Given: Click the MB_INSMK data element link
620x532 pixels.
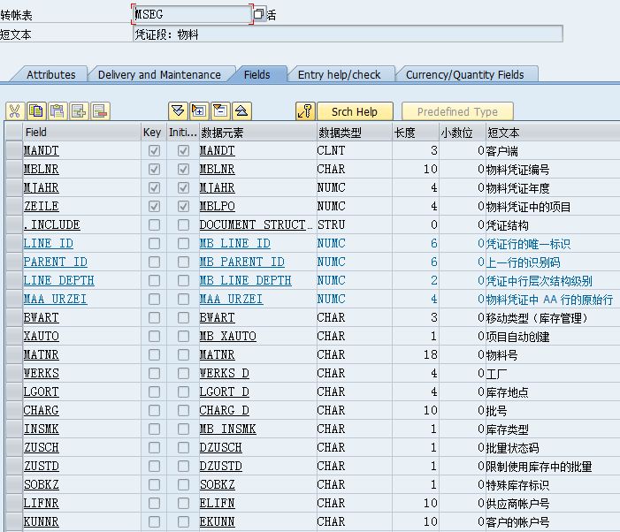Looking at the screenshot, I should coord(228,429).
